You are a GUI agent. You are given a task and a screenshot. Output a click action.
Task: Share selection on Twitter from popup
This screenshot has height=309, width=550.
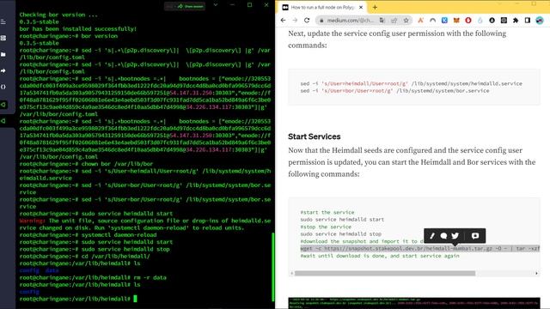tap(455, 236)
